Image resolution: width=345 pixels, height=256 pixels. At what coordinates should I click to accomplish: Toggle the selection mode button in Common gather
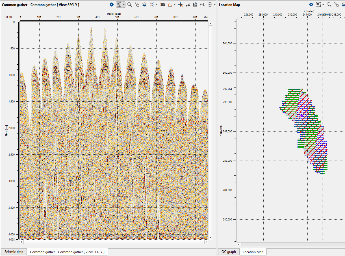pyautogui.click(x=119, y=5)
